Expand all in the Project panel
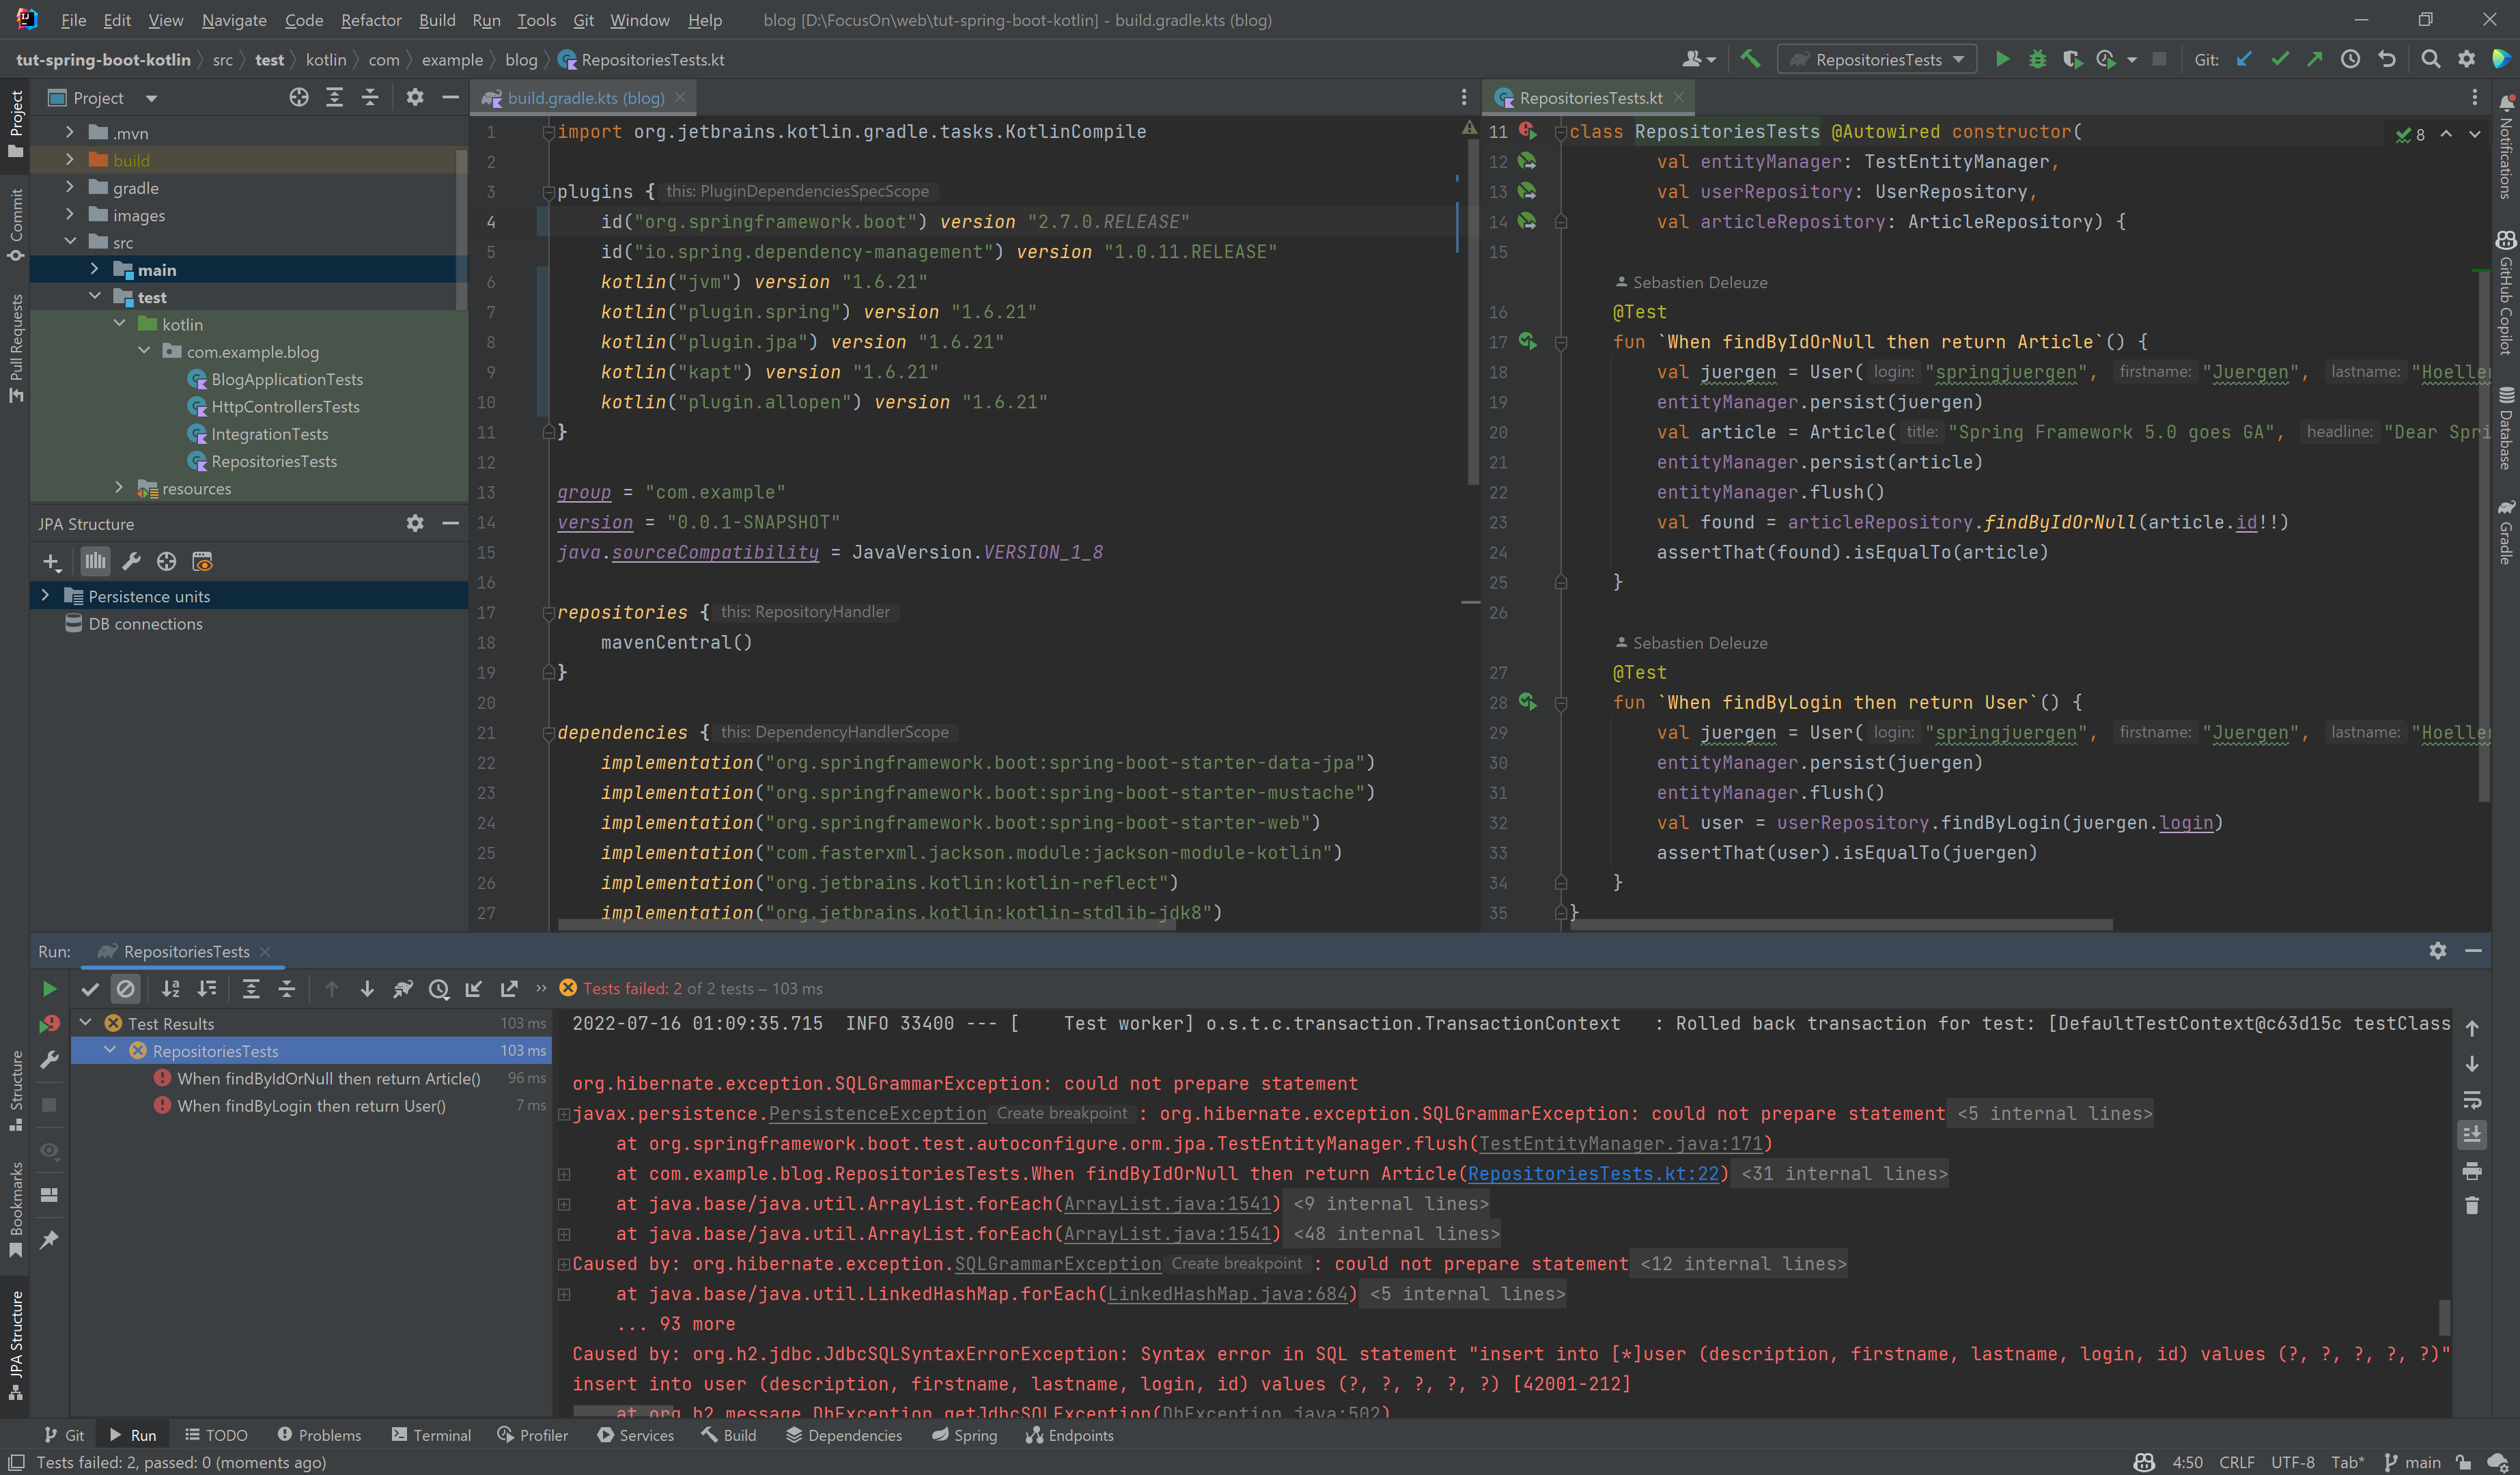Viewport: 2520px width, 1475px height. [x=334, y=97]
